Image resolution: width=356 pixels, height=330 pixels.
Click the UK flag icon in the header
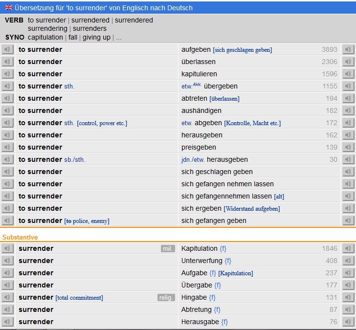point(8,8)
